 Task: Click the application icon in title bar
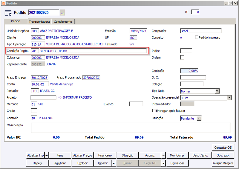(4, 3)
